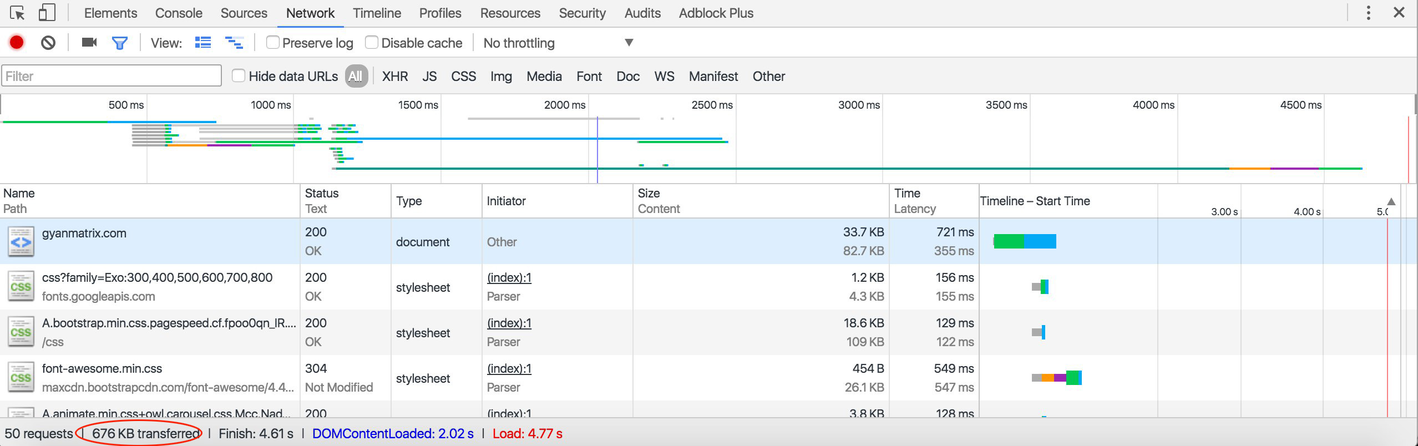Toggle the filter bar with the funnel icon
Screen dimensions: 1418x446
point(120,43)
